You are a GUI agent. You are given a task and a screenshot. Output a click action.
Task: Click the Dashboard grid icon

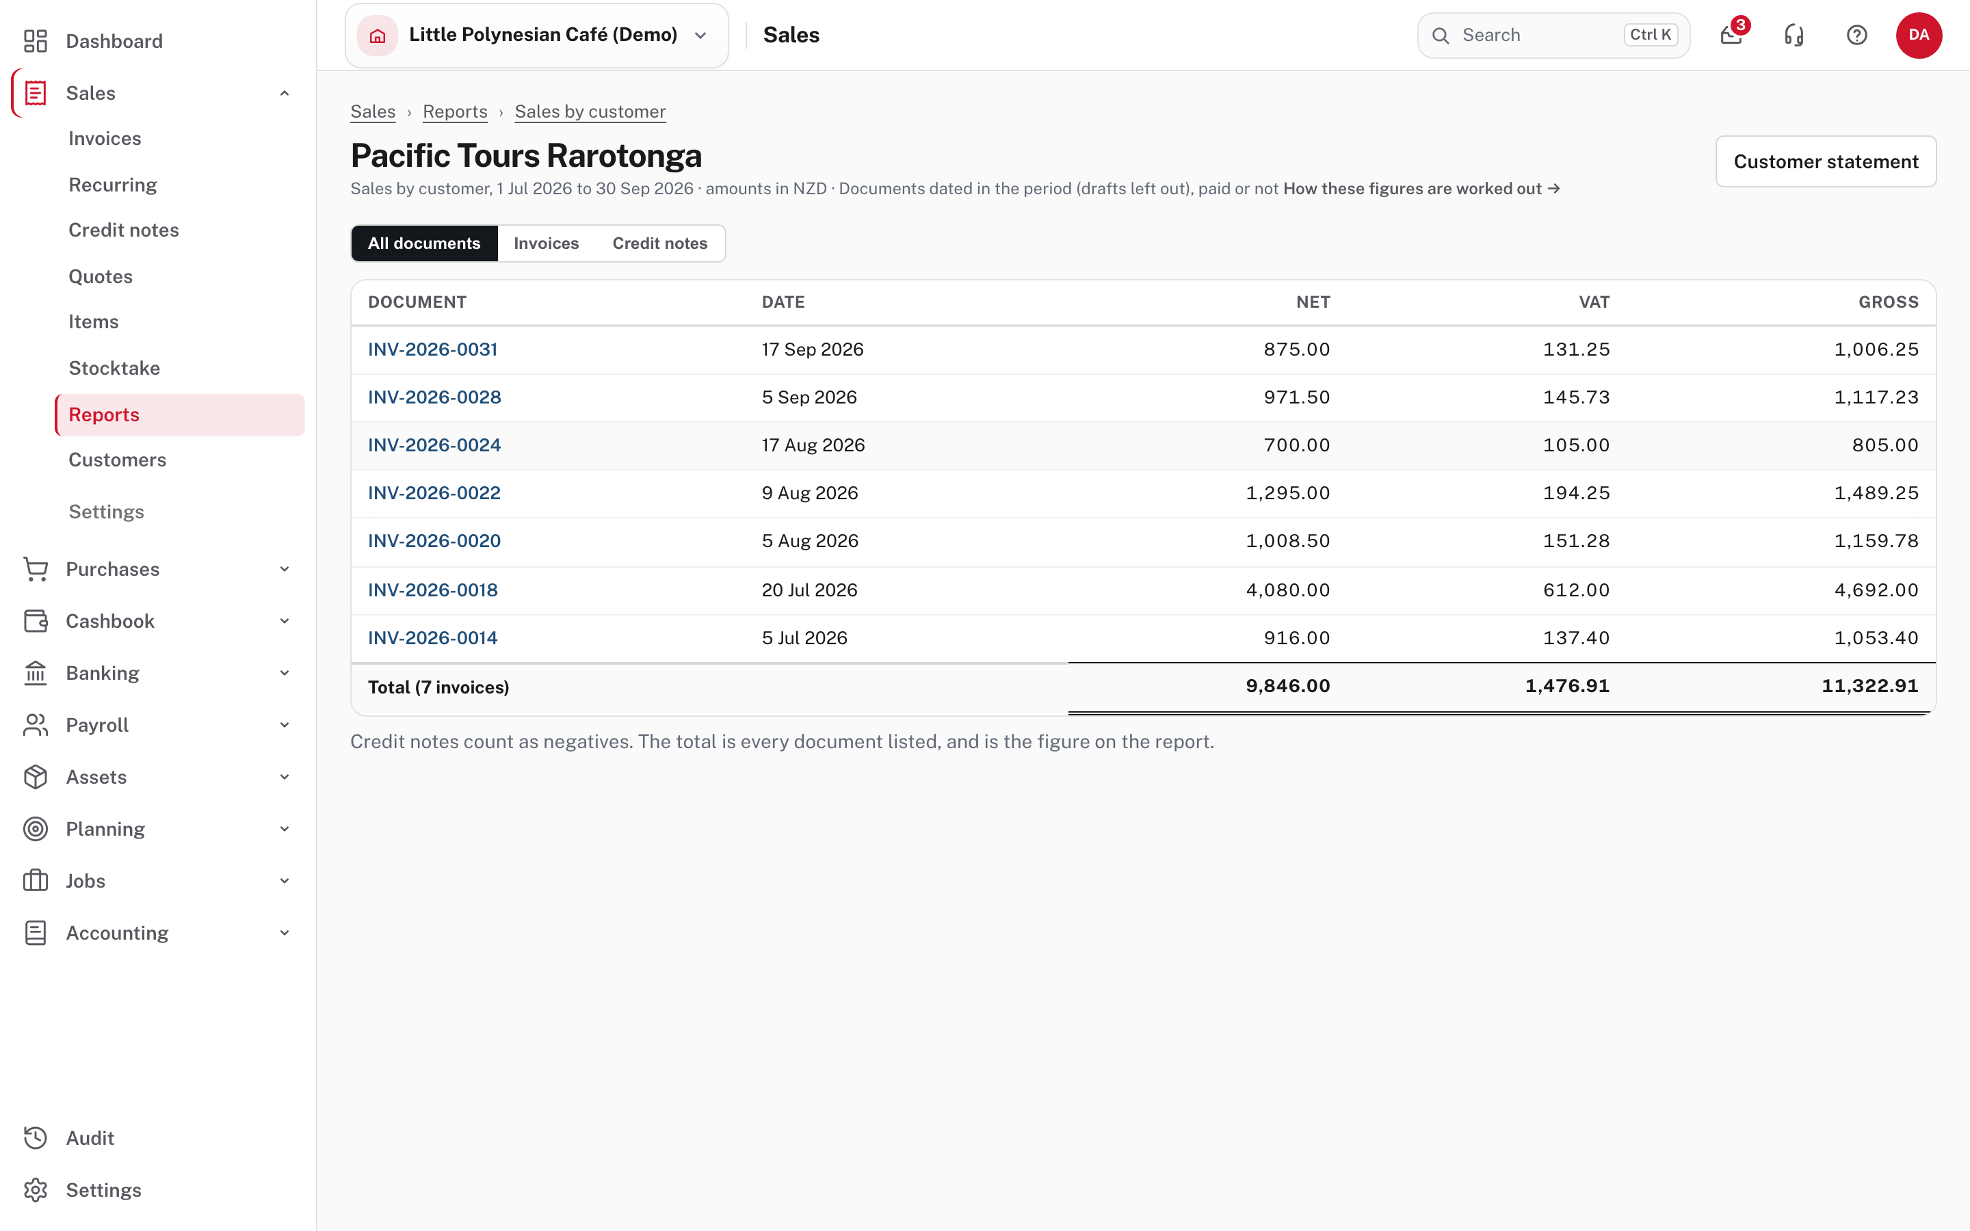coord(36,41)
